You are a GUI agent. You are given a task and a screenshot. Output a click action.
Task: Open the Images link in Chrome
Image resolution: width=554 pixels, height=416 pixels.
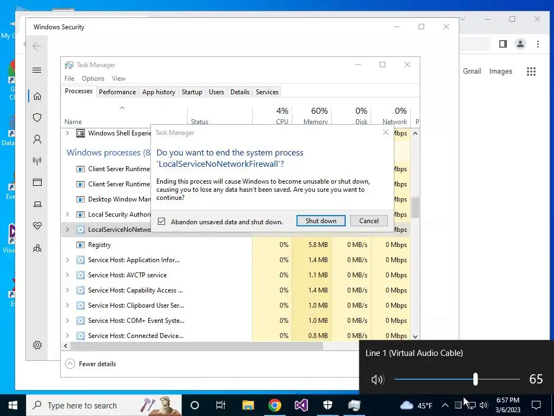point(500,71)
